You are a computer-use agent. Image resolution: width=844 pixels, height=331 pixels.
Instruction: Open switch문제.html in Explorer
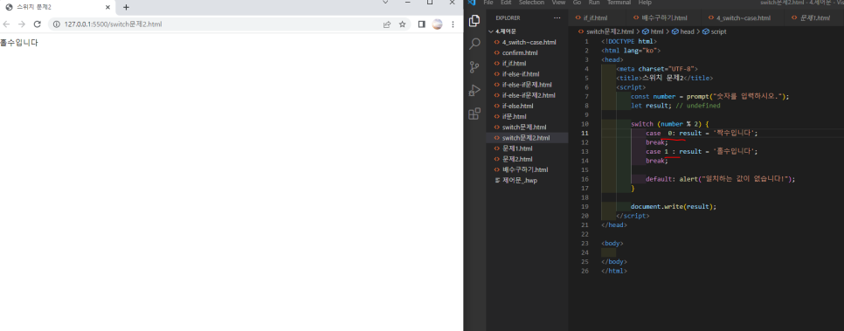[528, 127]
